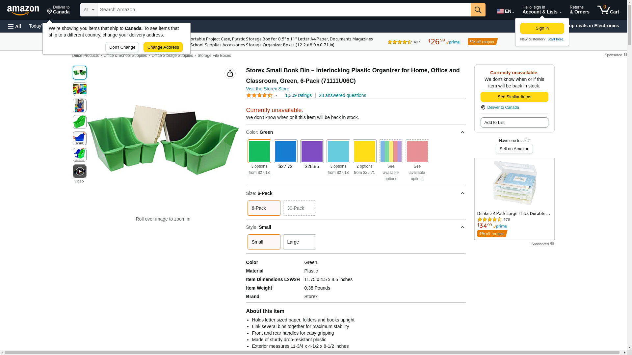Choose the Large style option
The width and height of the screenshot is (632, 355).
point(300,242)
